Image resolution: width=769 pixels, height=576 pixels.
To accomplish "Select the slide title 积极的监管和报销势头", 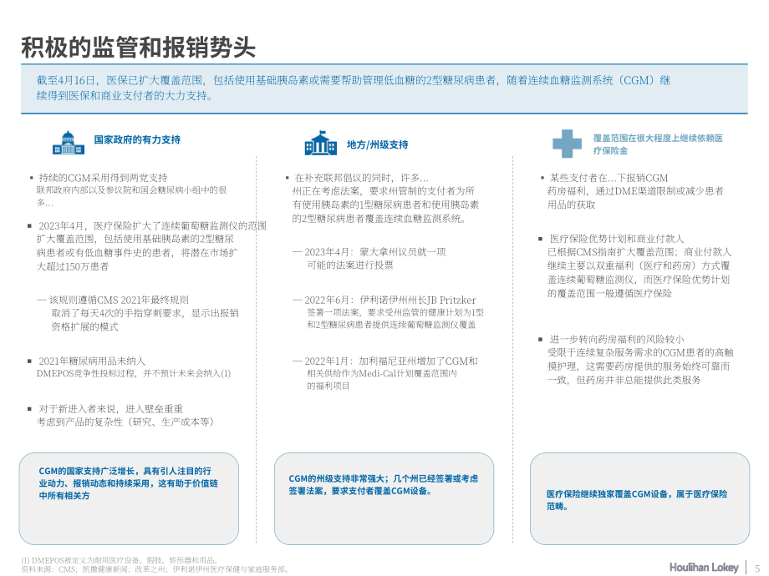I will (138, 48).
